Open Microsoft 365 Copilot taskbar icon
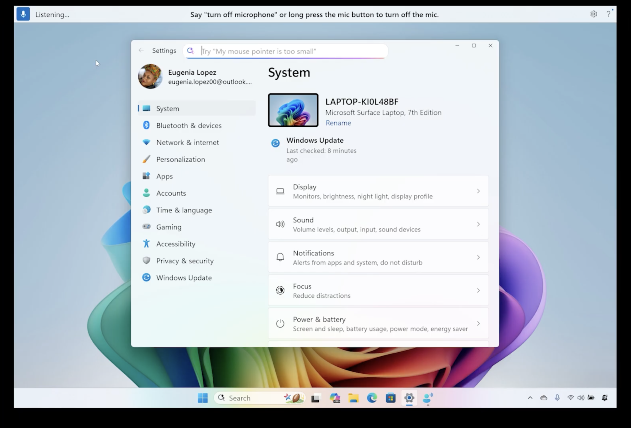This screenshot has height=428, width=631. click(335, 398)
